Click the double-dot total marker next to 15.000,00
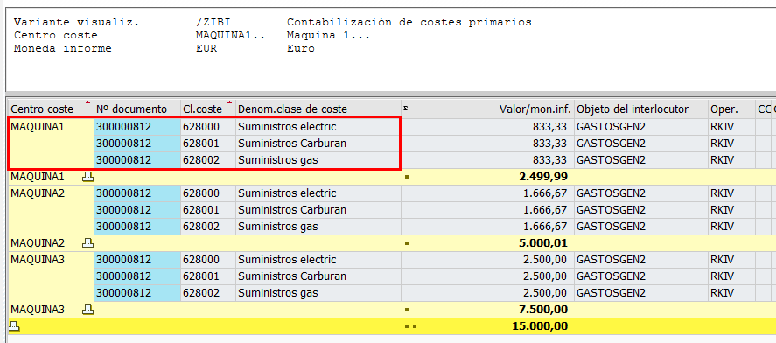This screenshot has height=343, width=776. coord(409,326)
